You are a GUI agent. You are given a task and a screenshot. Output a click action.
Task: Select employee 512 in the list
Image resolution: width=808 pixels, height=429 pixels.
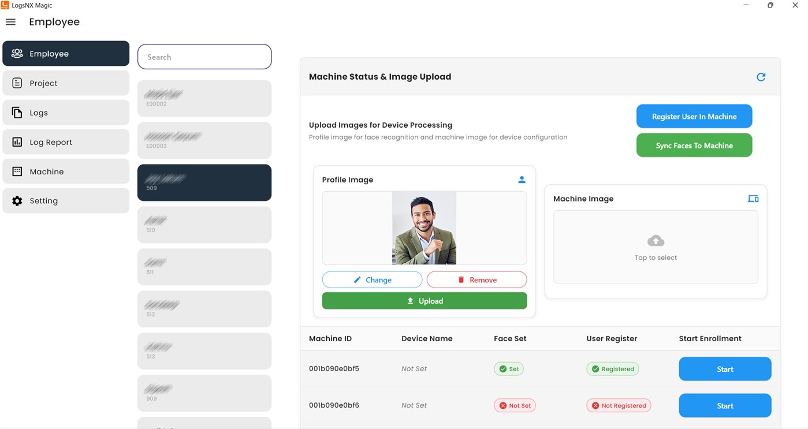coord(204,309)
